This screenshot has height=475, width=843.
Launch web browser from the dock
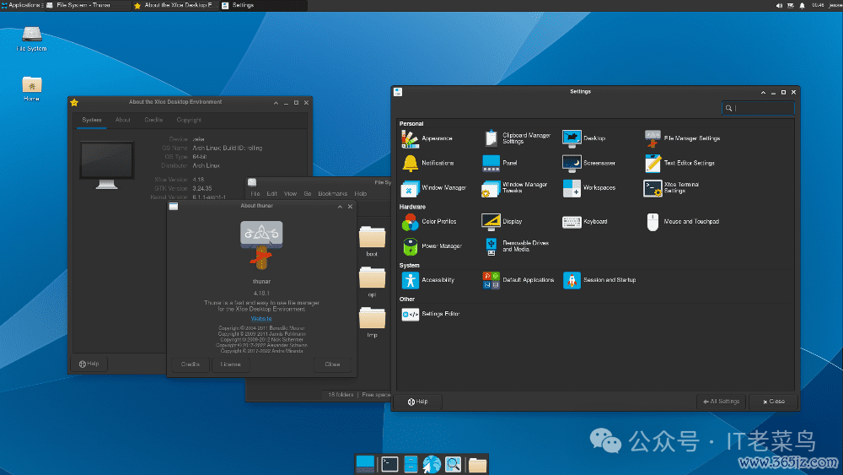click(x=431, y=464)
